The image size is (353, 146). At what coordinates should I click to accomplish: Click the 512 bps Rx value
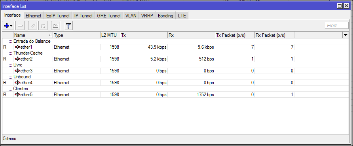[206, 59]
